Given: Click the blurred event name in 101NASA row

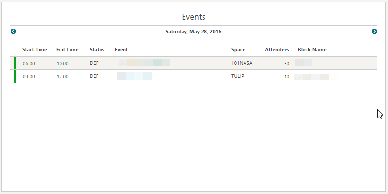Looking at the screenshot, I should tap(144, 63).
